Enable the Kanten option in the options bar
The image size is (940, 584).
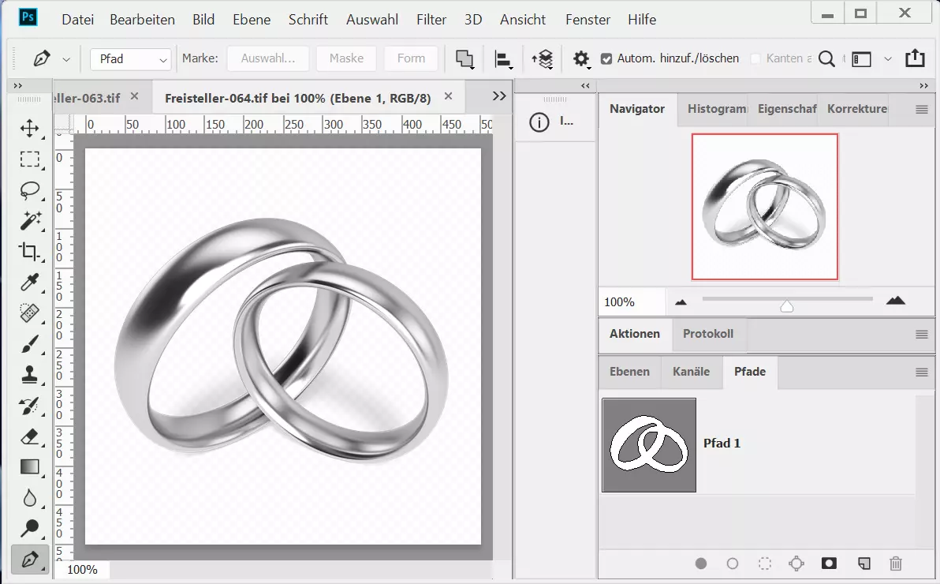[755, 58]
